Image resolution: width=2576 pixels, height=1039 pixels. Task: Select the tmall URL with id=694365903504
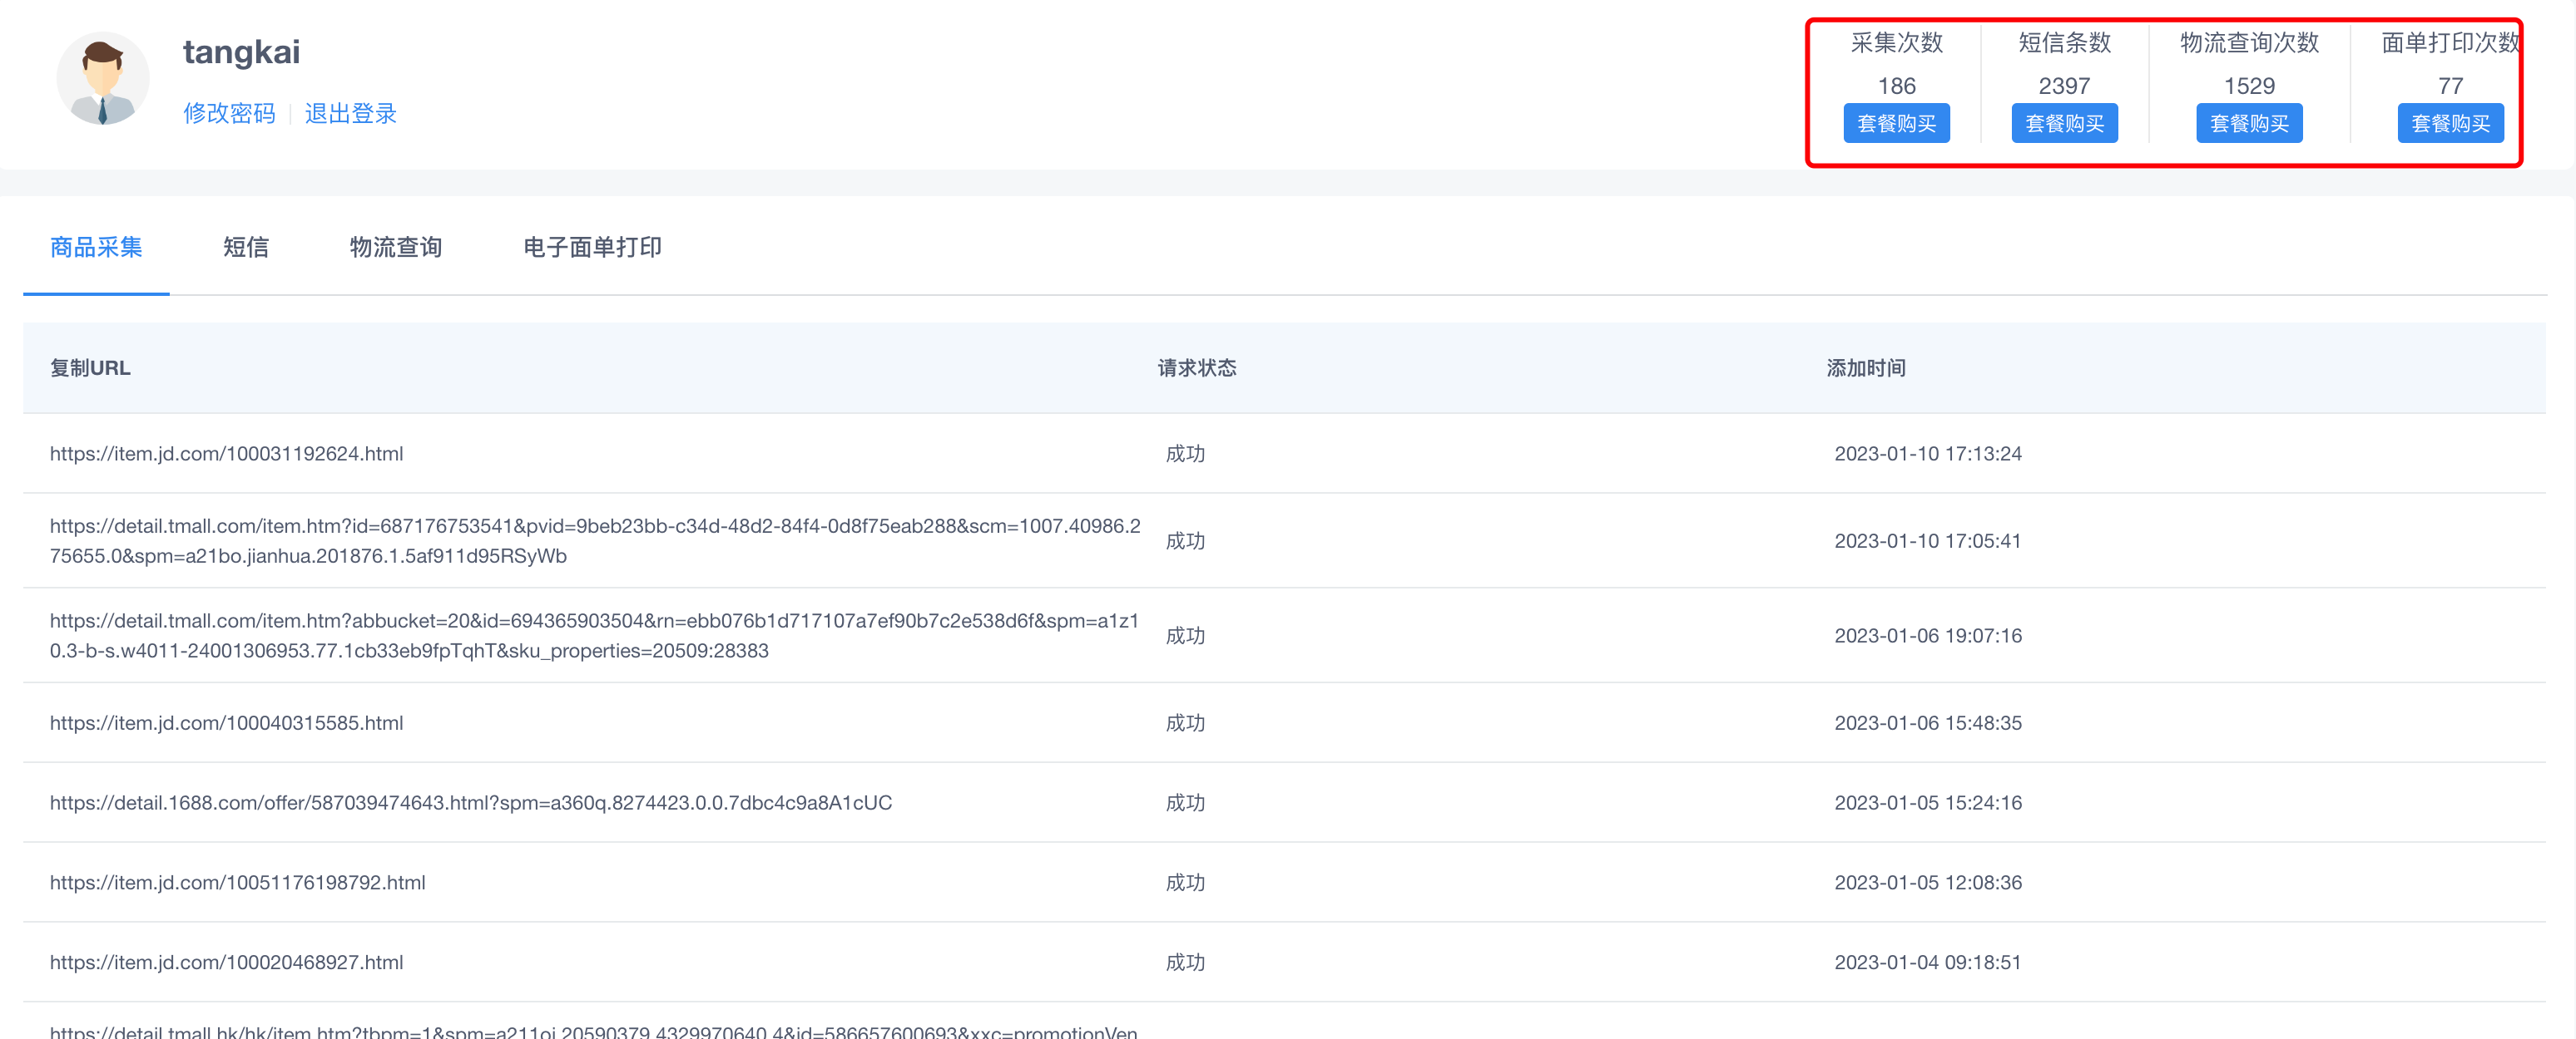coord(594,635)
